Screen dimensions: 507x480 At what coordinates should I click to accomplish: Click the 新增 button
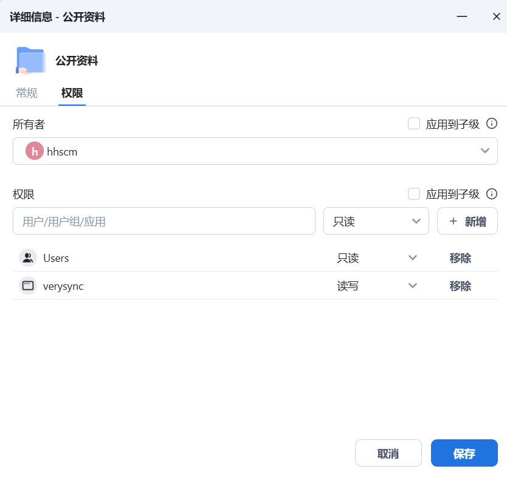(x=467, y=221)
